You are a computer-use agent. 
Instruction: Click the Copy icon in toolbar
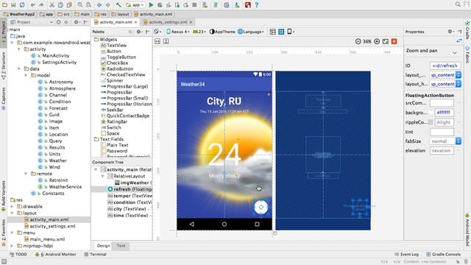tap(60, 5)
